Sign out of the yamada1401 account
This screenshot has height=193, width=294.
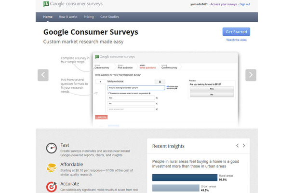pos(245,4)
